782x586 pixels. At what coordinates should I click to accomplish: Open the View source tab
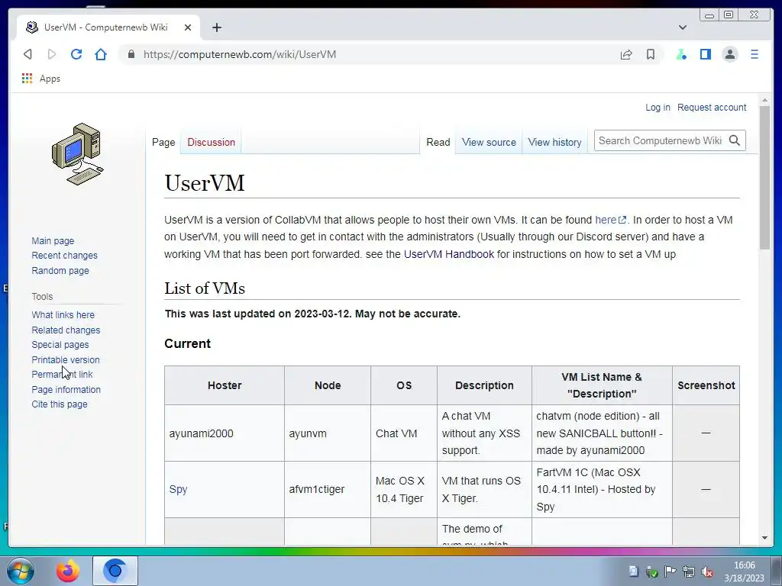(x=489, y=142)
